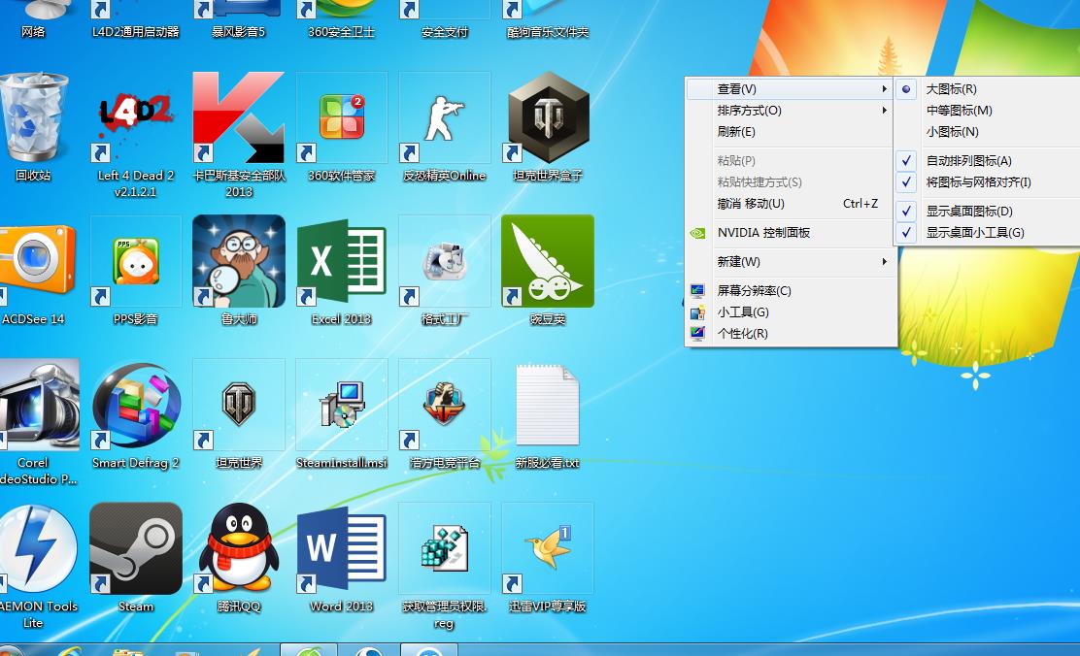Launch 反恐精英Online shortcut
Image resolution: width=1080 pixels, height=656 pixels.
click(444, 118)
